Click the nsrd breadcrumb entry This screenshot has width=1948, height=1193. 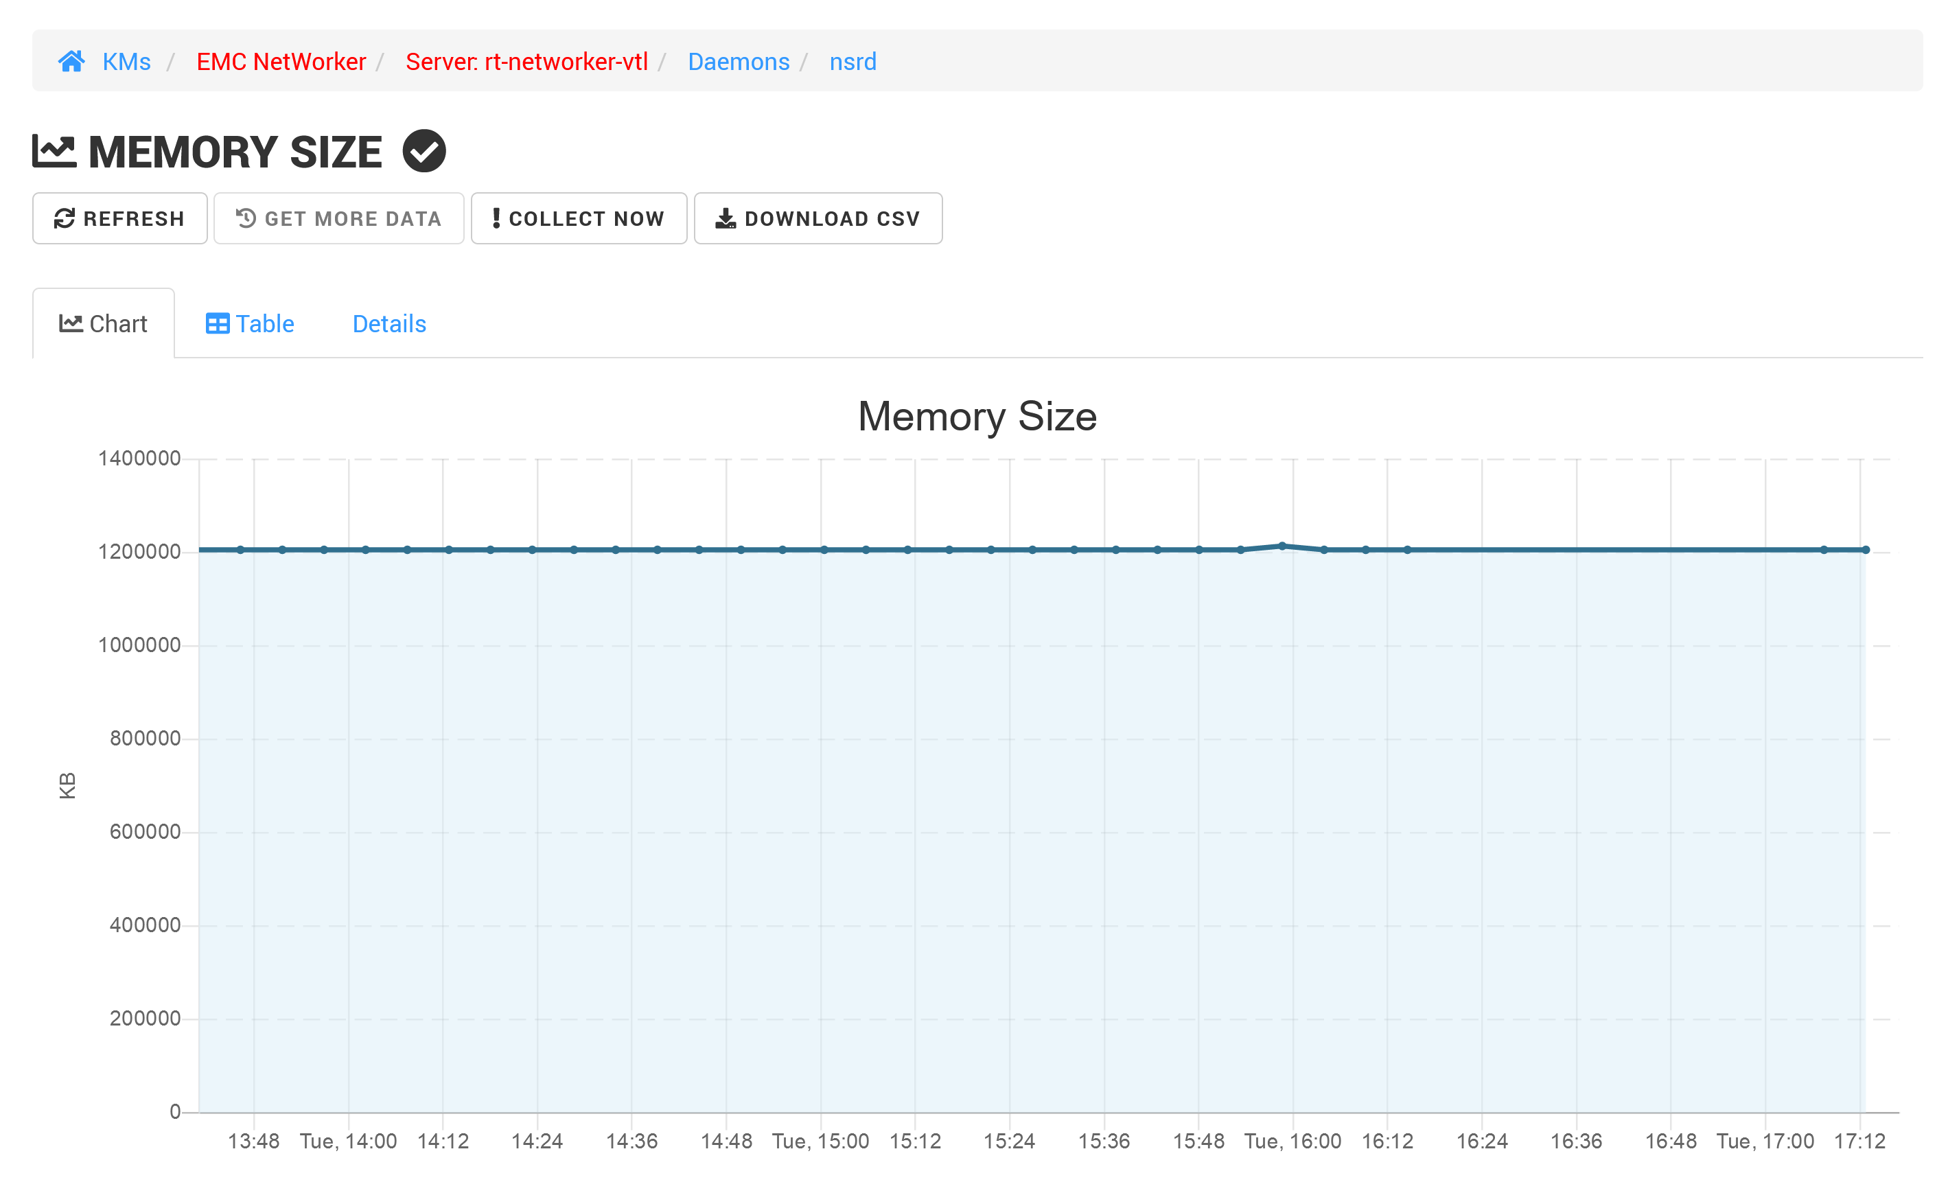click(x=853, y=61)
